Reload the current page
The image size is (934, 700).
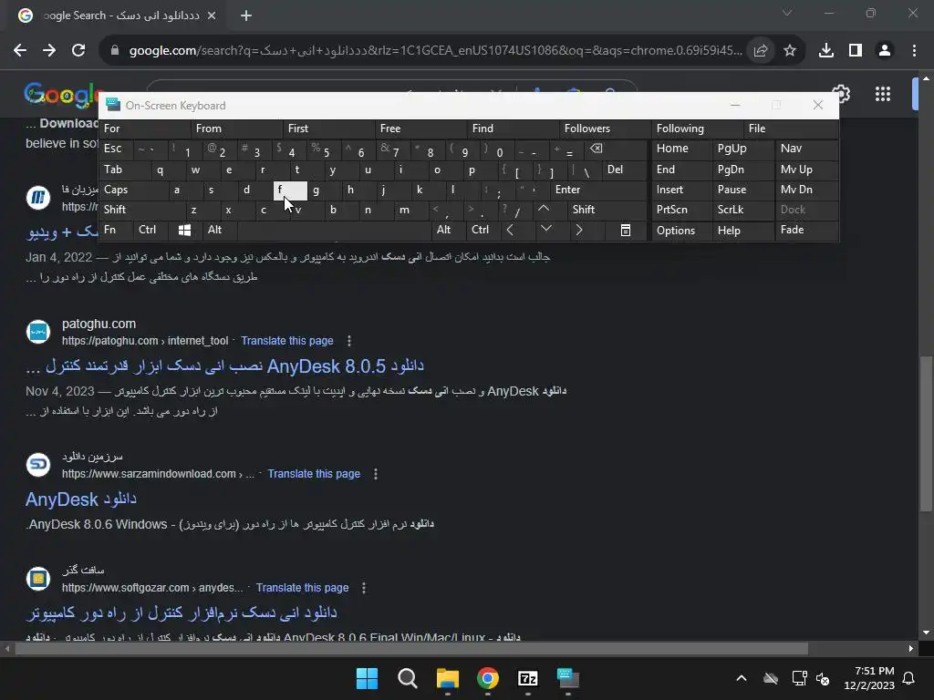point(78,51)
